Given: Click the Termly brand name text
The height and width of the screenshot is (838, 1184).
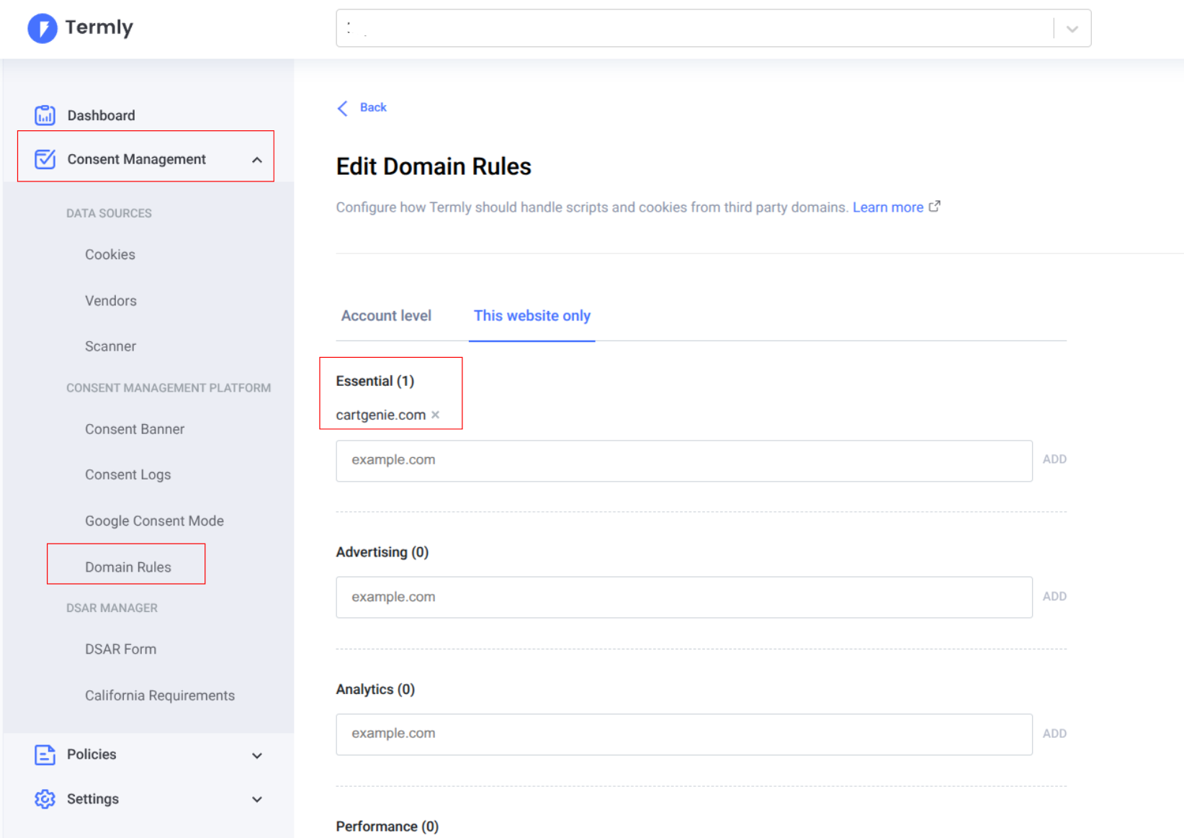Looking at the screenshot, I should click(99, 27).
